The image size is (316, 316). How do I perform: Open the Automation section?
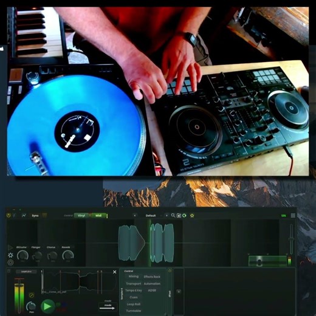[x=152, y=284]
